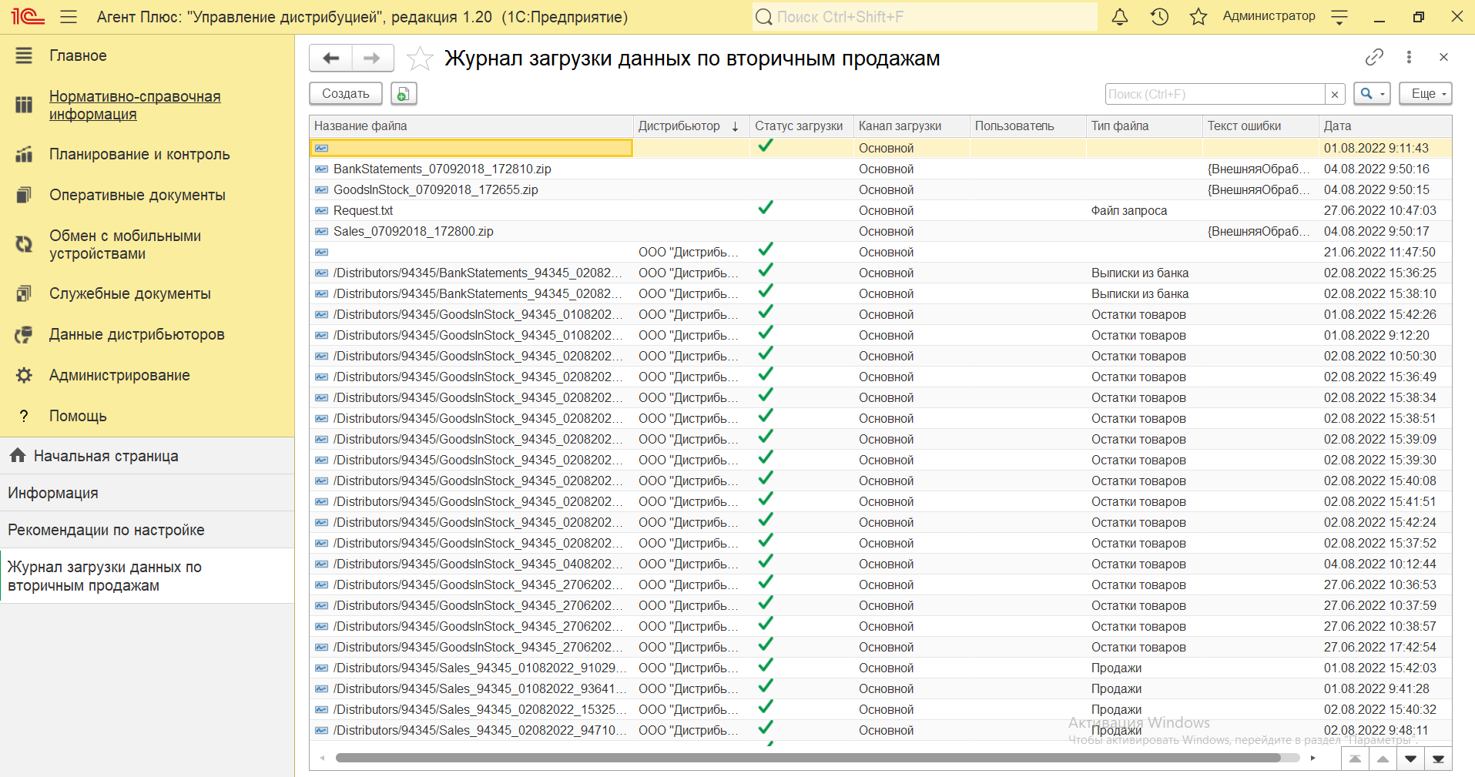Jump to list end double-down arrow
Screen dimensions: 1475x777
[1438, 759]
